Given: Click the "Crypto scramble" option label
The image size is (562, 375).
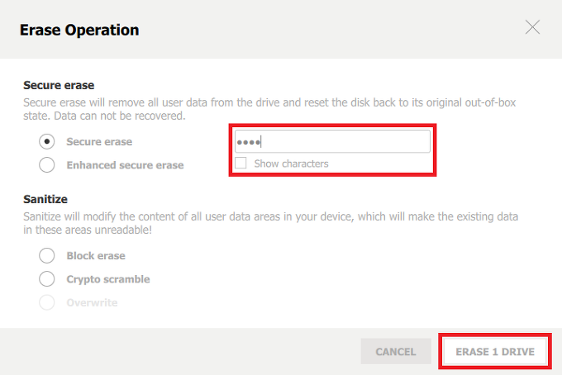Looking at the screenshot, I should pyautogui.click(x=108, y=279).
